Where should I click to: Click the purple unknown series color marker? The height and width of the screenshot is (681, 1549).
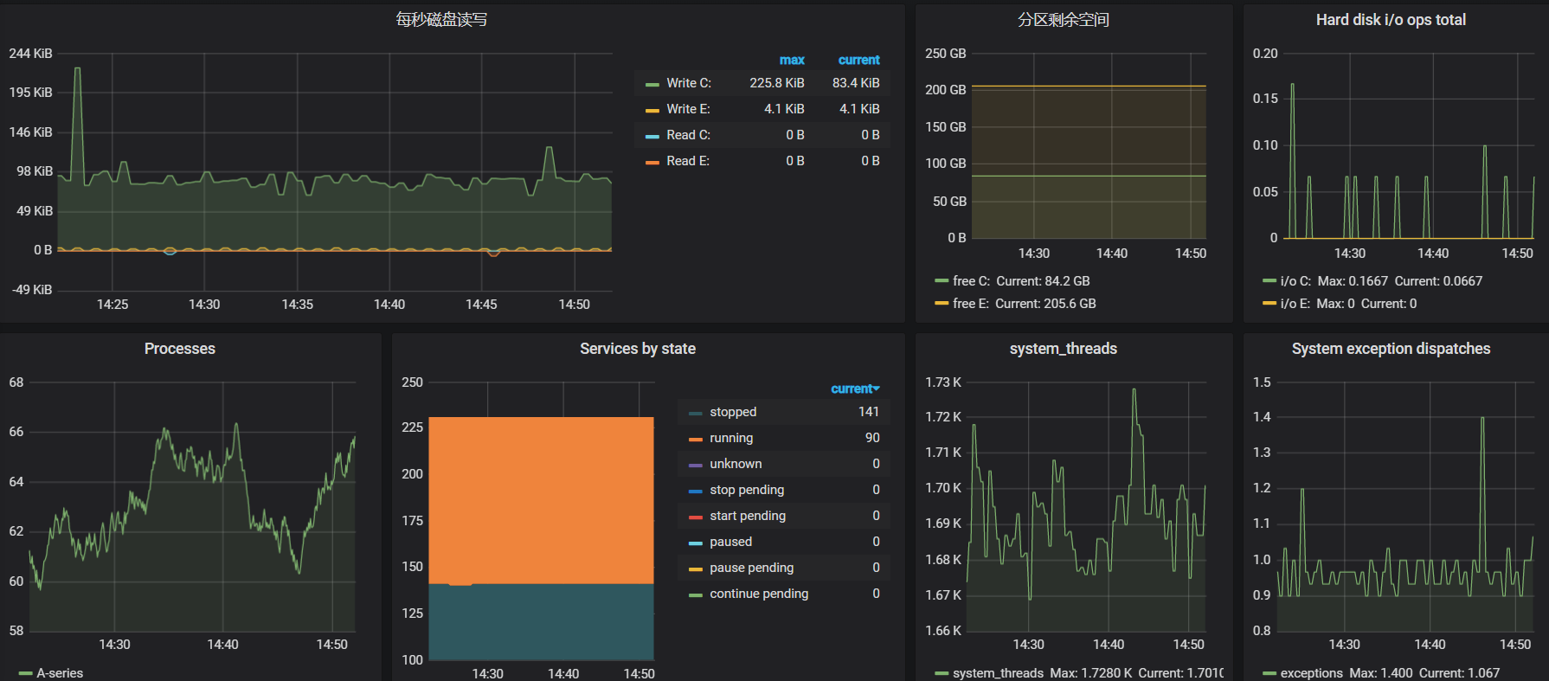click(695, 465)
